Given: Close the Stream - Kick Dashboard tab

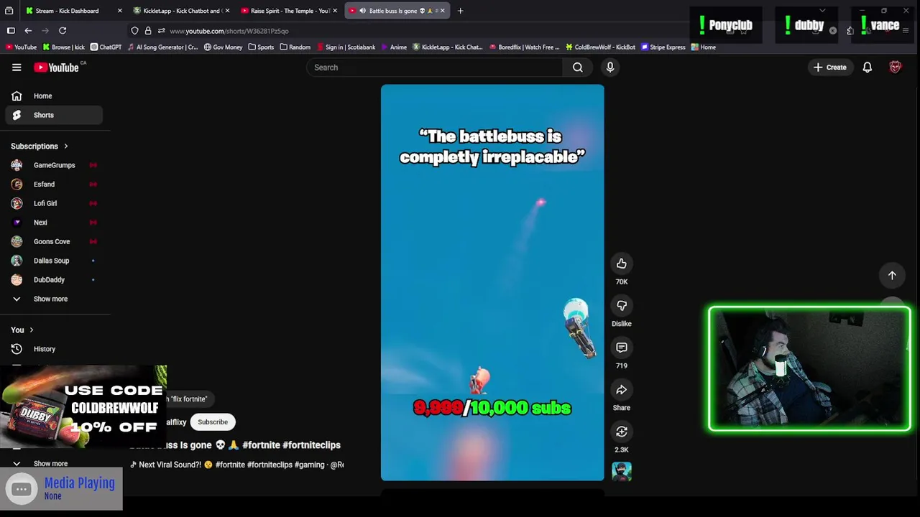Looking at the screenshot, I should tap(119, 11).
